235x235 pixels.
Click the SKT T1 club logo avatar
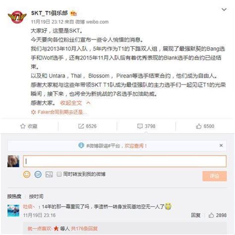point(17,17)
